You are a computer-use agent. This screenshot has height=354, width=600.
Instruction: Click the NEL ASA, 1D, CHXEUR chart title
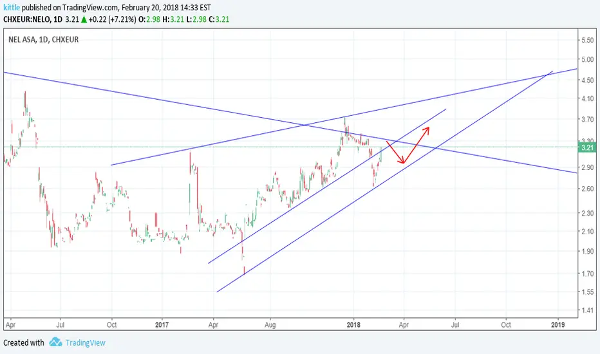click(x=44, y=39)
